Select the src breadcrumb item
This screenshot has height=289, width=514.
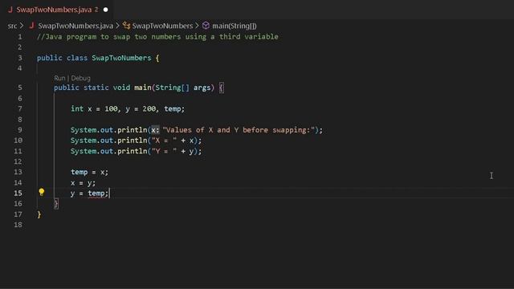click(x=12, y=26)
